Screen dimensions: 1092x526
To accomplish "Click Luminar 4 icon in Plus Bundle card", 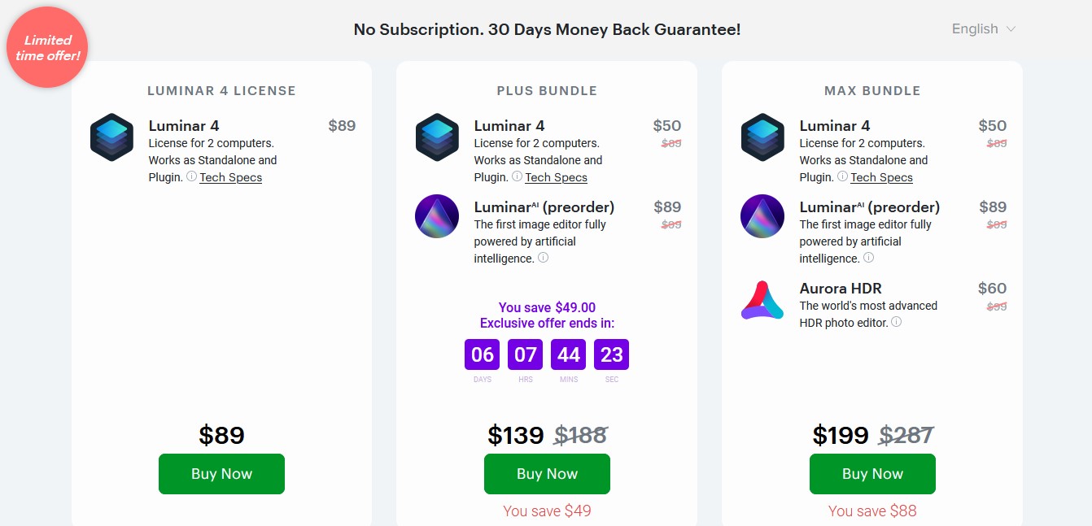I will tap(437, 137).
